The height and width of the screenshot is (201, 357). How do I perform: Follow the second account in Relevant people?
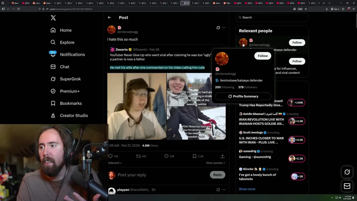(297, 61)
